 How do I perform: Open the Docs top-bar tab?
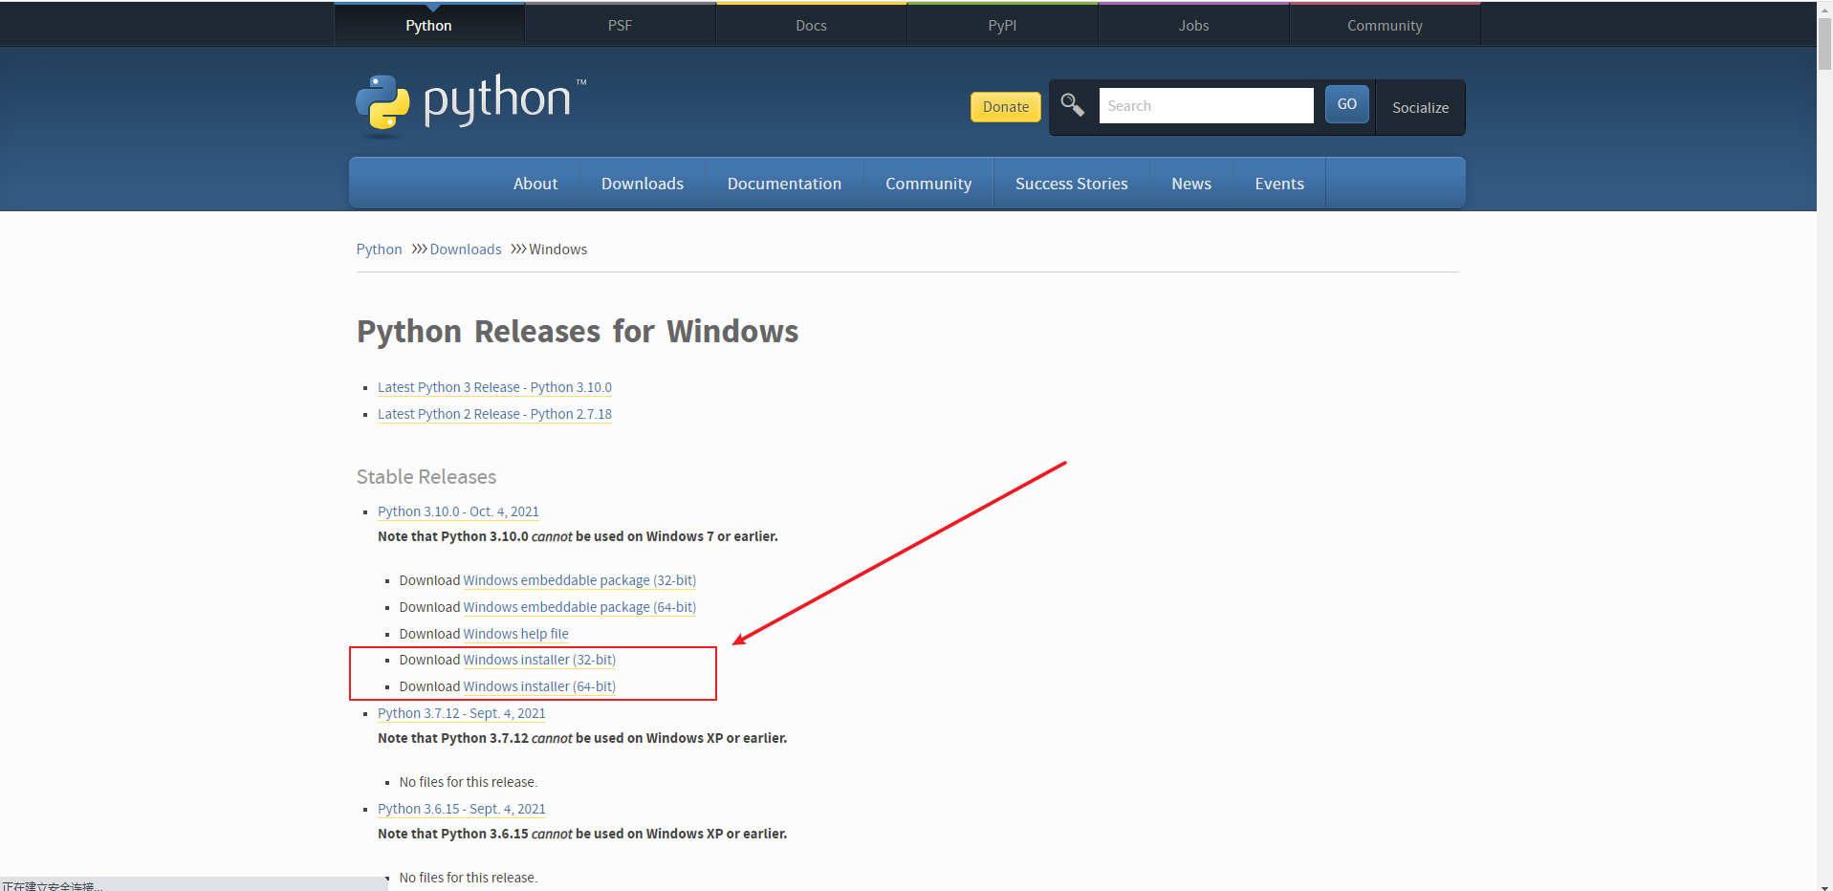[x=811, y=25]
